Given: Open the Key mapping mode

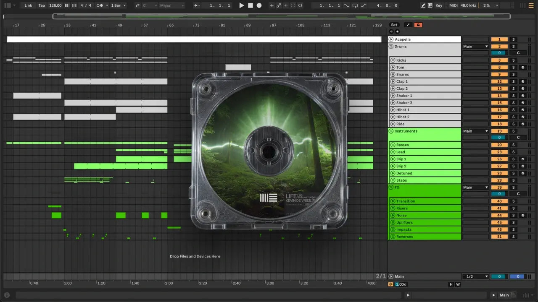Looking at the screenshot, I should point(439,5).
